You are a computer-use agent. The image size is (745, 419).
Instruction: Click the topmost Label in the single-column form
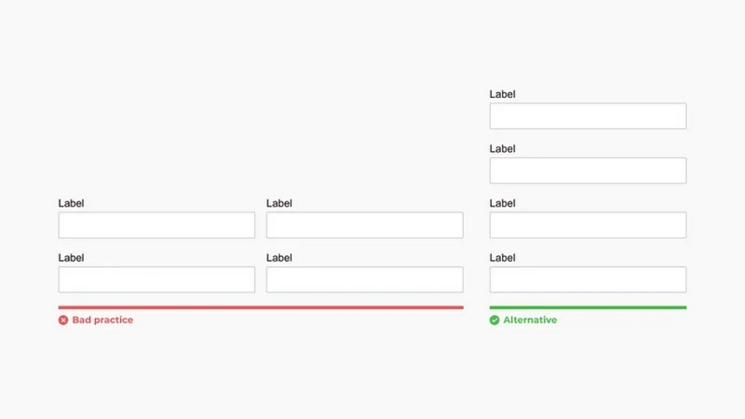[503, 95]
